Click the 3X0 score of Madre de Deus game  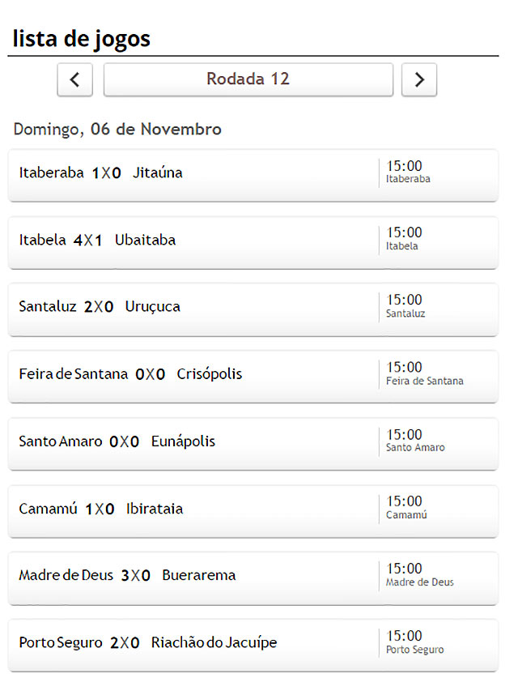click(x=135, y=575)
